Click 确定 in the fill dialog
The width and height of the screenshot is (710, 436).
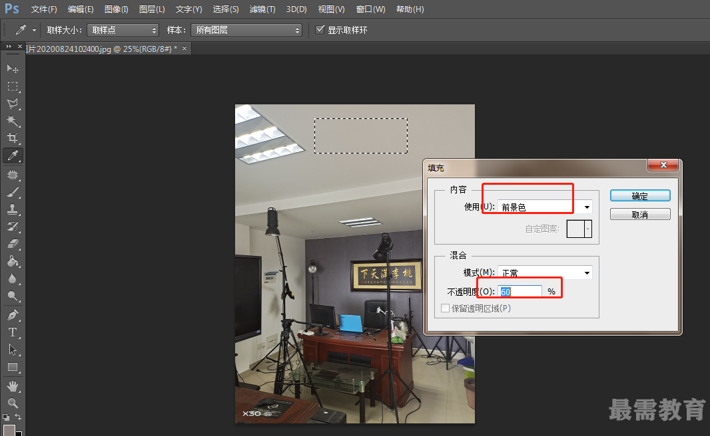coord(640,195)
